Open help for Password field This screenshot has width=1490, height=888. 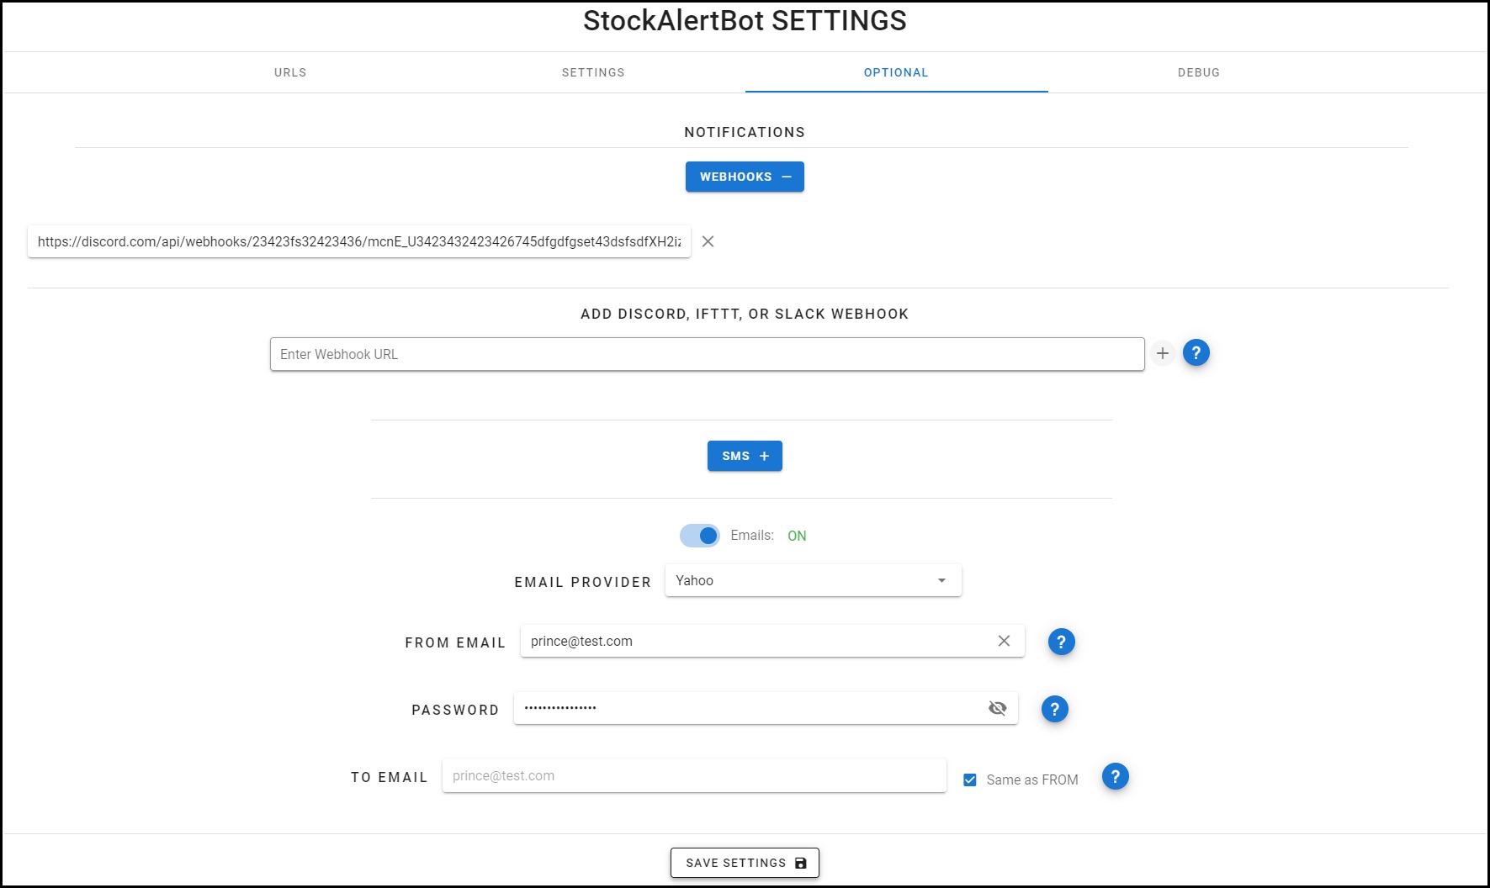tap(1054, 710)
